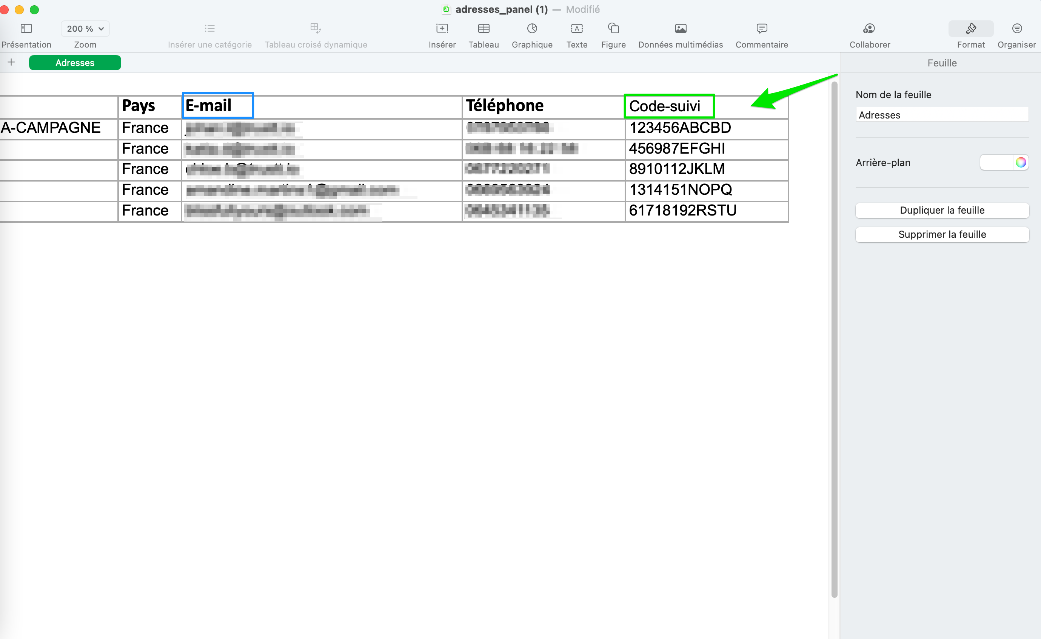The height and width of the screenshot is (639, 1041).
Task: Select the Adresses sheet tab
Action: point(75,63)
